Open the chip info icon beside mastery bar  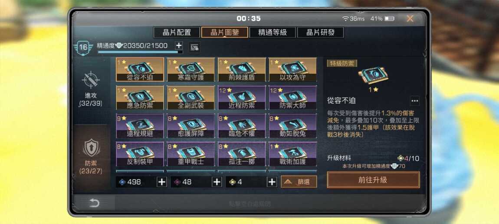[x=194, y=48]
